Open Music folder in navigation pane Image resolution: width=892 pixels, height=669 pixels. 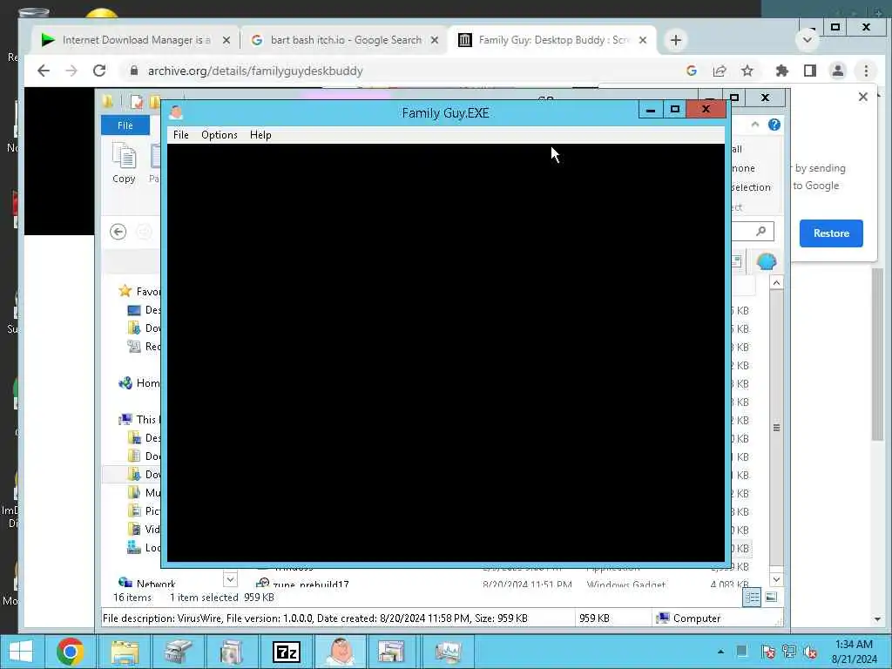[145, 493]
